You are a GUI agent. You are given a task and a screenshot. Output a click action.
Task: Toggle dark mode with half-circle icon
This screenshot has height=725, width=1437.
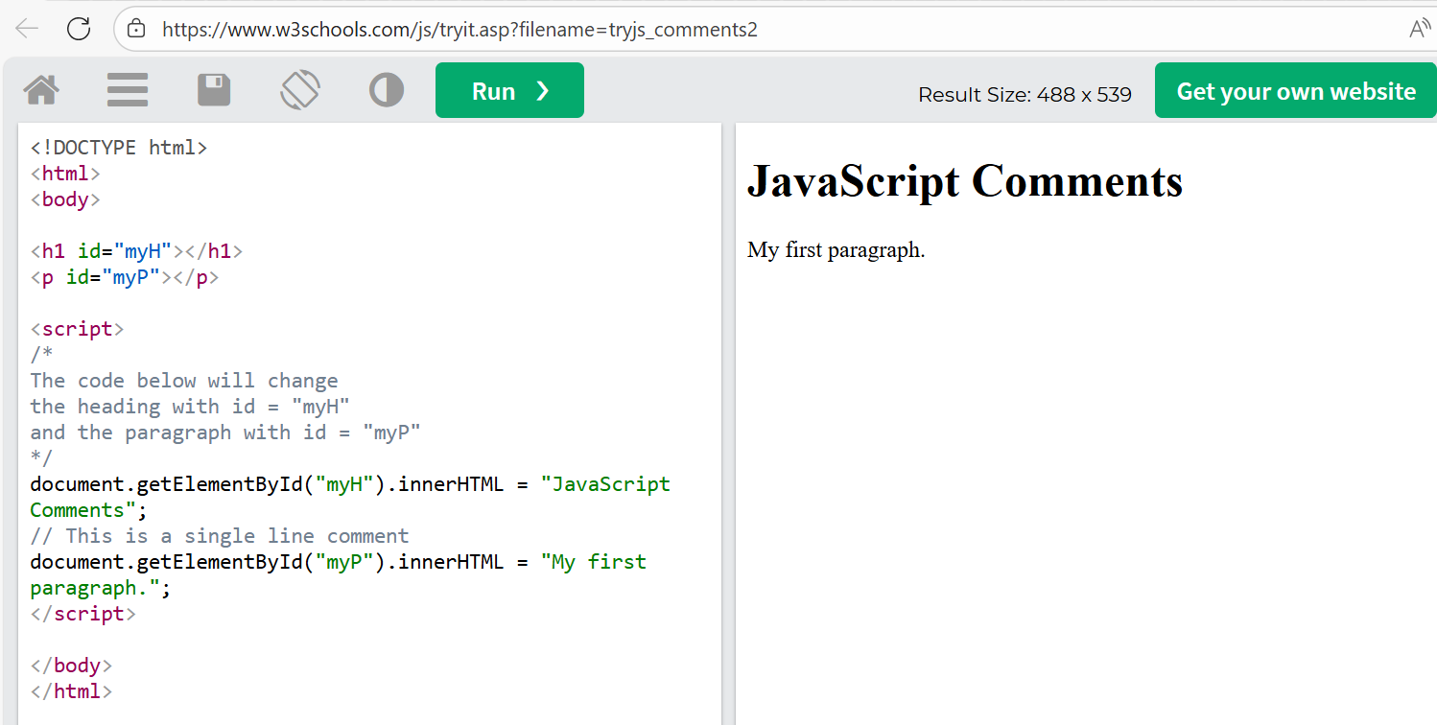tap(387, 90)
